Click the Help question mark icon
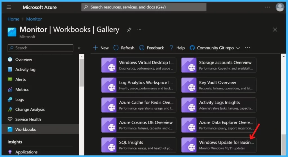 click(171, 48)
